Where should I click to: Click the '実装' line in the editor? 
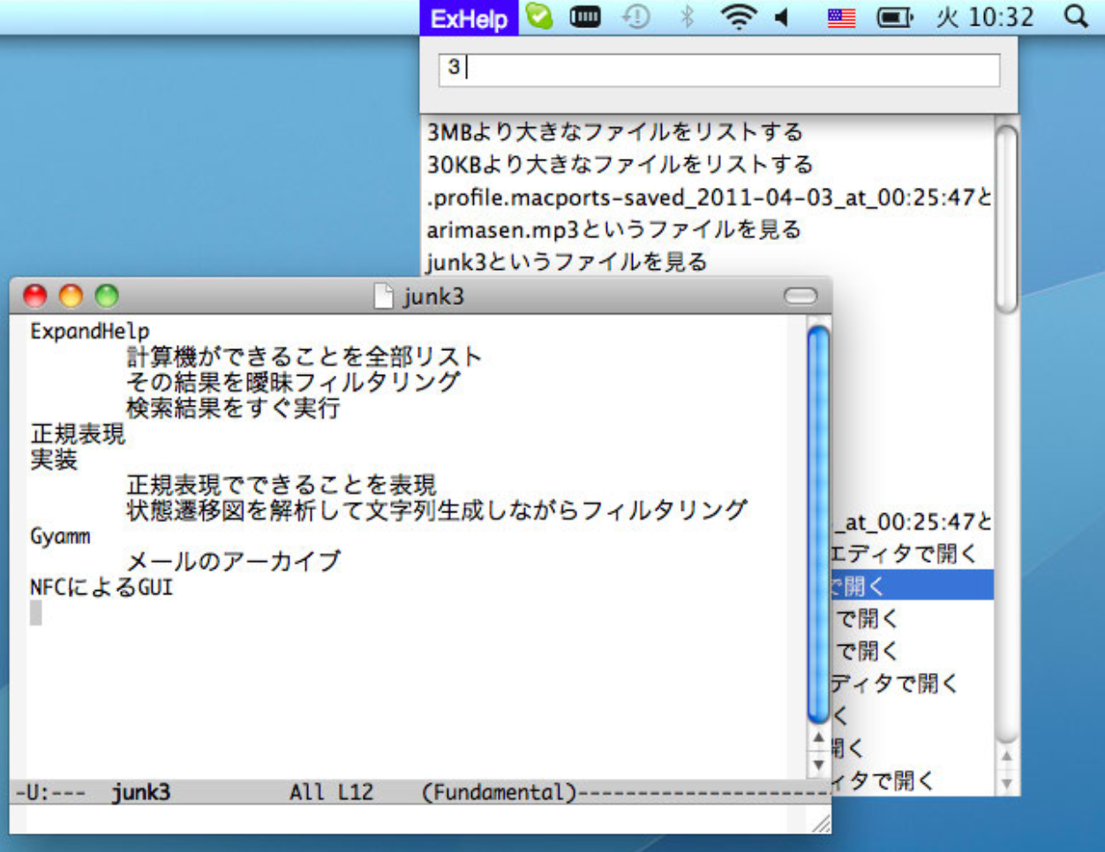(x=54, y=460)
